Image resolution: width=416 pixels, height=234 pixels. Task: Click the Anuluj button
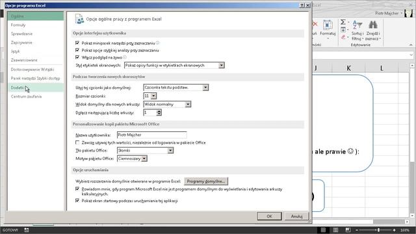point(296,216)
